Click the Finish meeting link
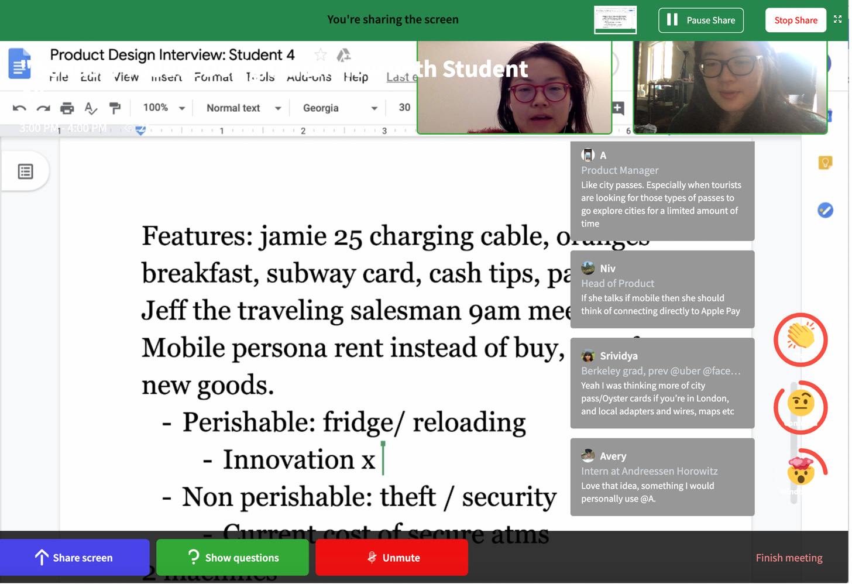Screen dimensions: 852x584 point(789,558)
